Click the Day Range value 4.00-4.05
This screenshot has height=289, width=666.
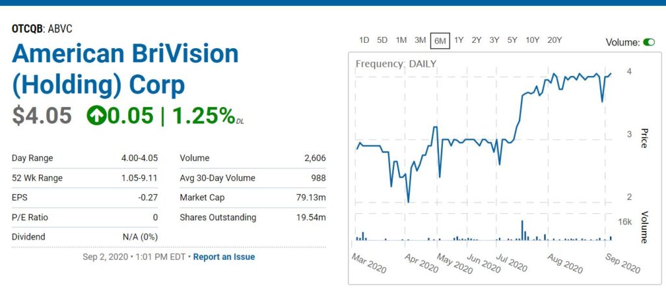(x=139, y=158)
